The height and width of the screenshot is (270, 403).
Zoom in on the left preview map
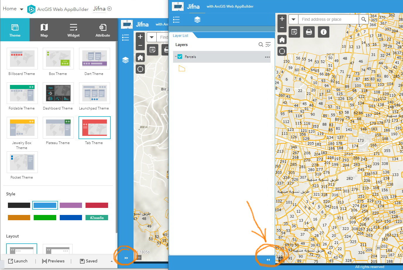point(140,37)
